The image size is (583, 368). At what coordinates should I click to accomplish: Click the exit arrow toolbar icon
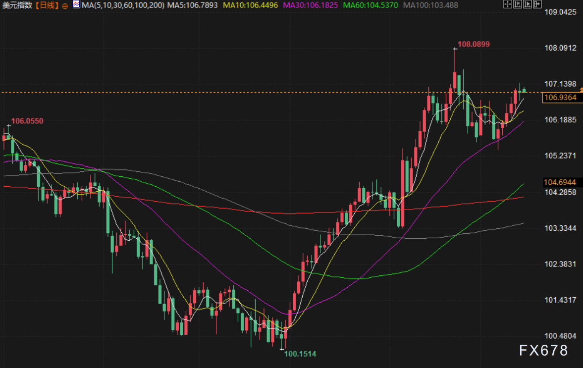tap(537, 5)
